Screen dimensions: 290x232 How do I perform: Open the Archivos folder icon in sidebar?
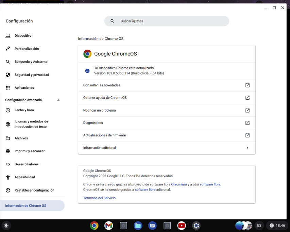8,138
